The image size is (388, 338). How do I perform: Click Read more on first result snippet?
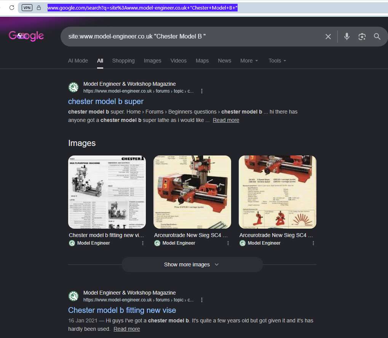[226, 120]
